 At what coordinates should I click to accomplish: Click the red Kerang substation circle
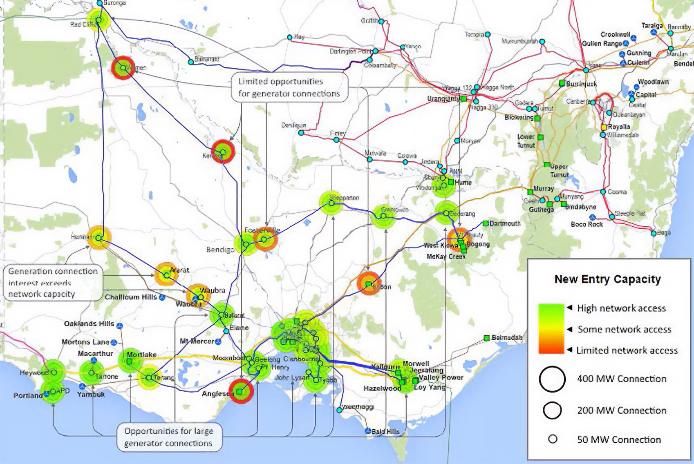coord(223,152)
